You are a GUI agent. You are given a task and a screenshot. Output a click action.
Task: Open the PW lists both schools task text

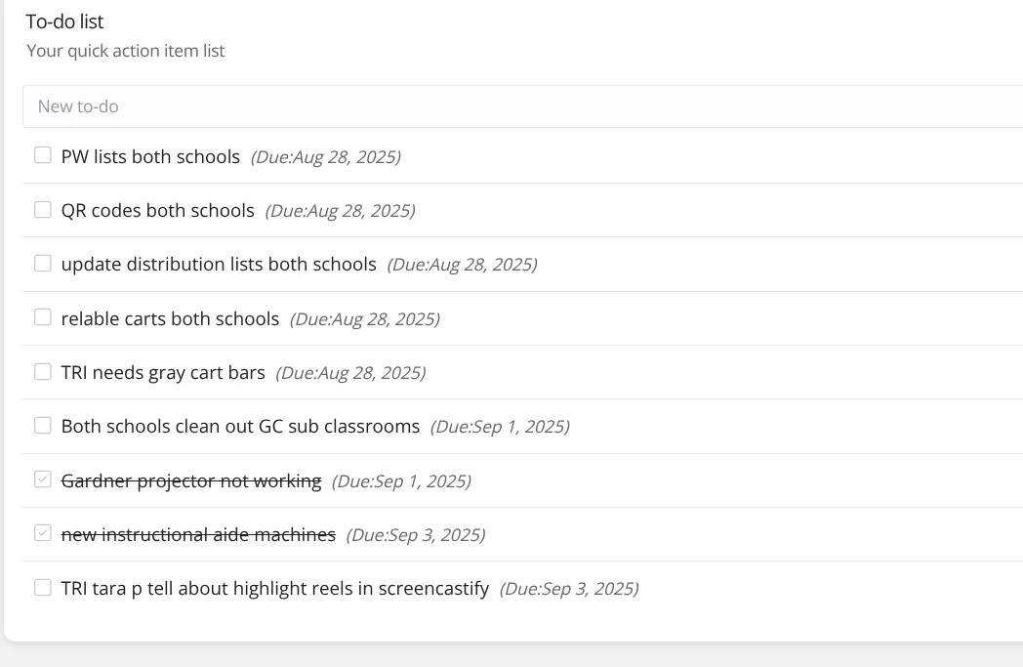click(x=150, y=156)
